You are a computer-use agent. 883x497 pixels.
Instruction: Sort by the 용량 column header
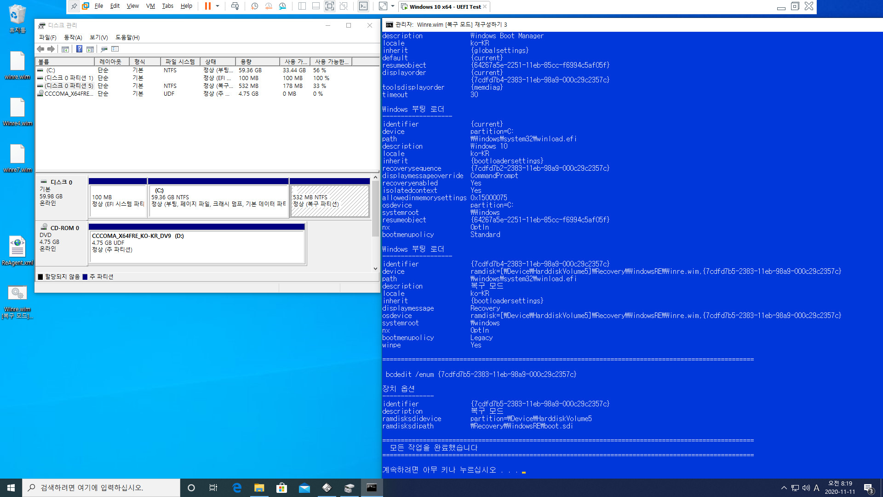[258, 62]
